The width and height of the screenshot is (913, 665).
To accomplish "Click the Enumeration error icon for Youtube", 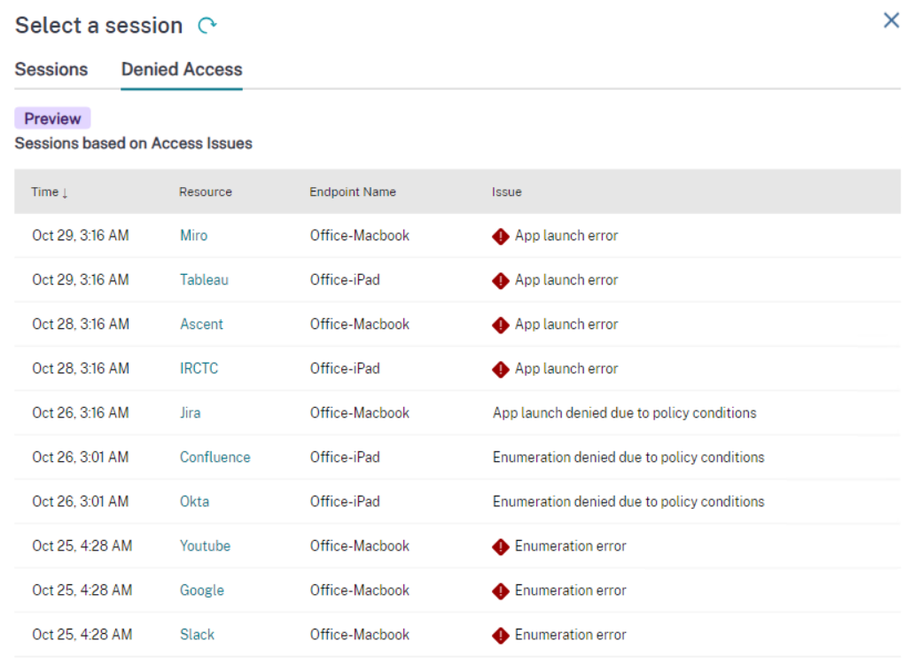I will pos(500,545).
